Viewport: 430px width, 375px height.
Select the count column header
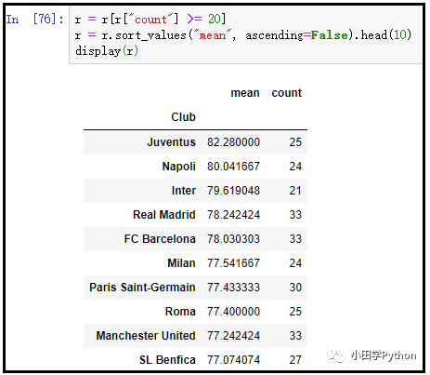[287, 93]
